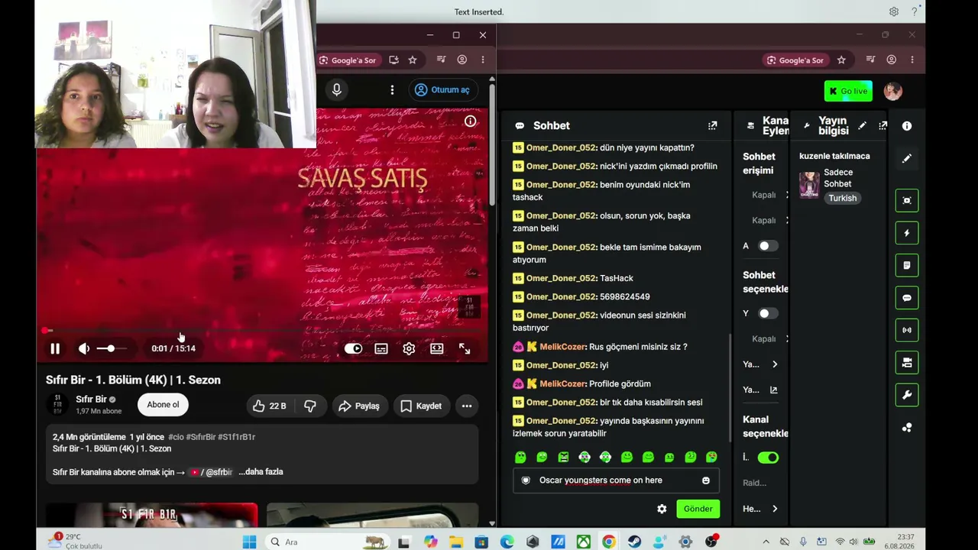Image resolution: width=978 pixels, height=550 pixels.
Task: Click Google'a Sor in the right browser window
Action: coord(795,60)
